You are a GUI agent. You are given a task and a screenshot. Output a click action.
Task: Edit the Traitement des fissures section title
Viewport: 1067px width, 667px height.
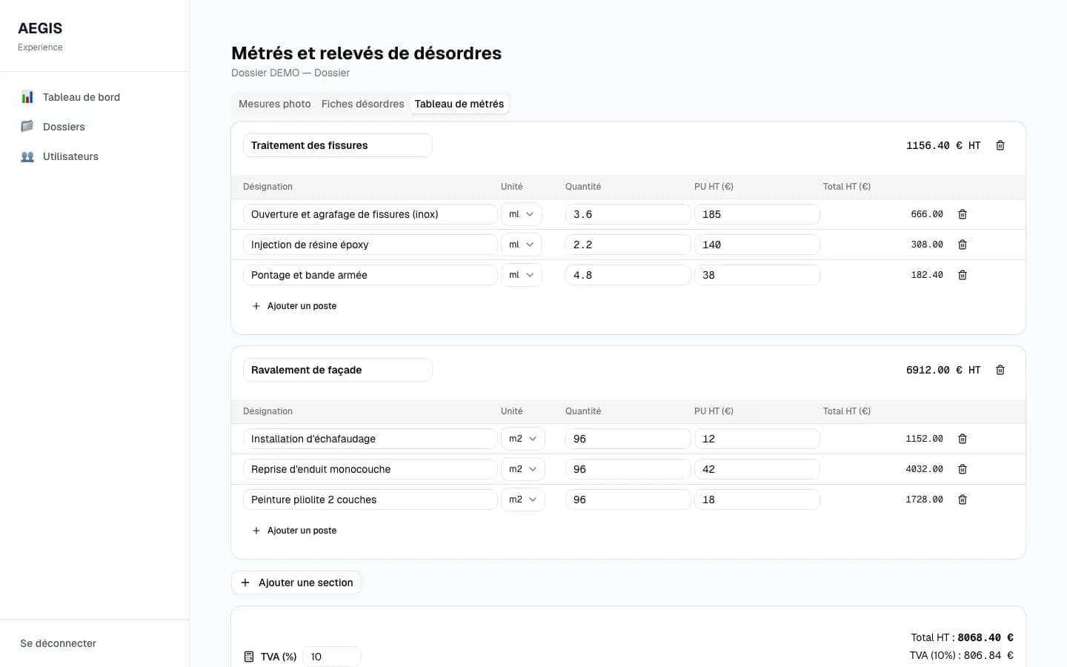(x=338, y=145)
